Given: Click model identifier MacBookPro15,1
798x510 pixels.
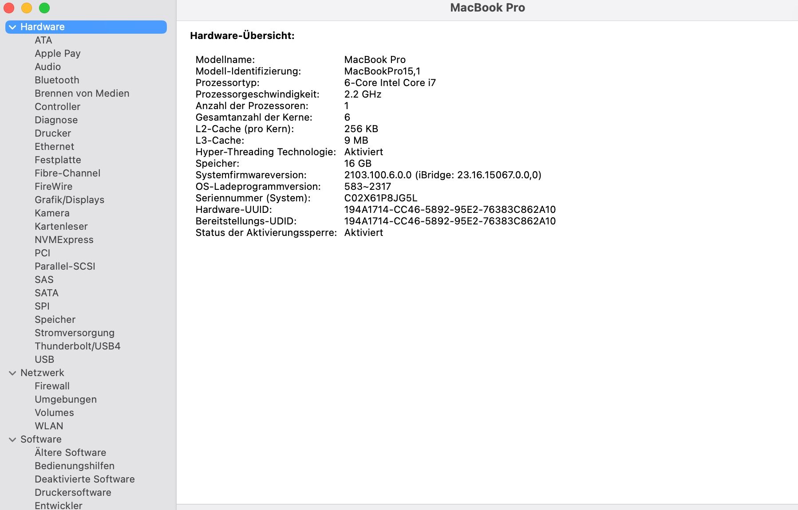Looking at the screenshot, I should [382, 71].
